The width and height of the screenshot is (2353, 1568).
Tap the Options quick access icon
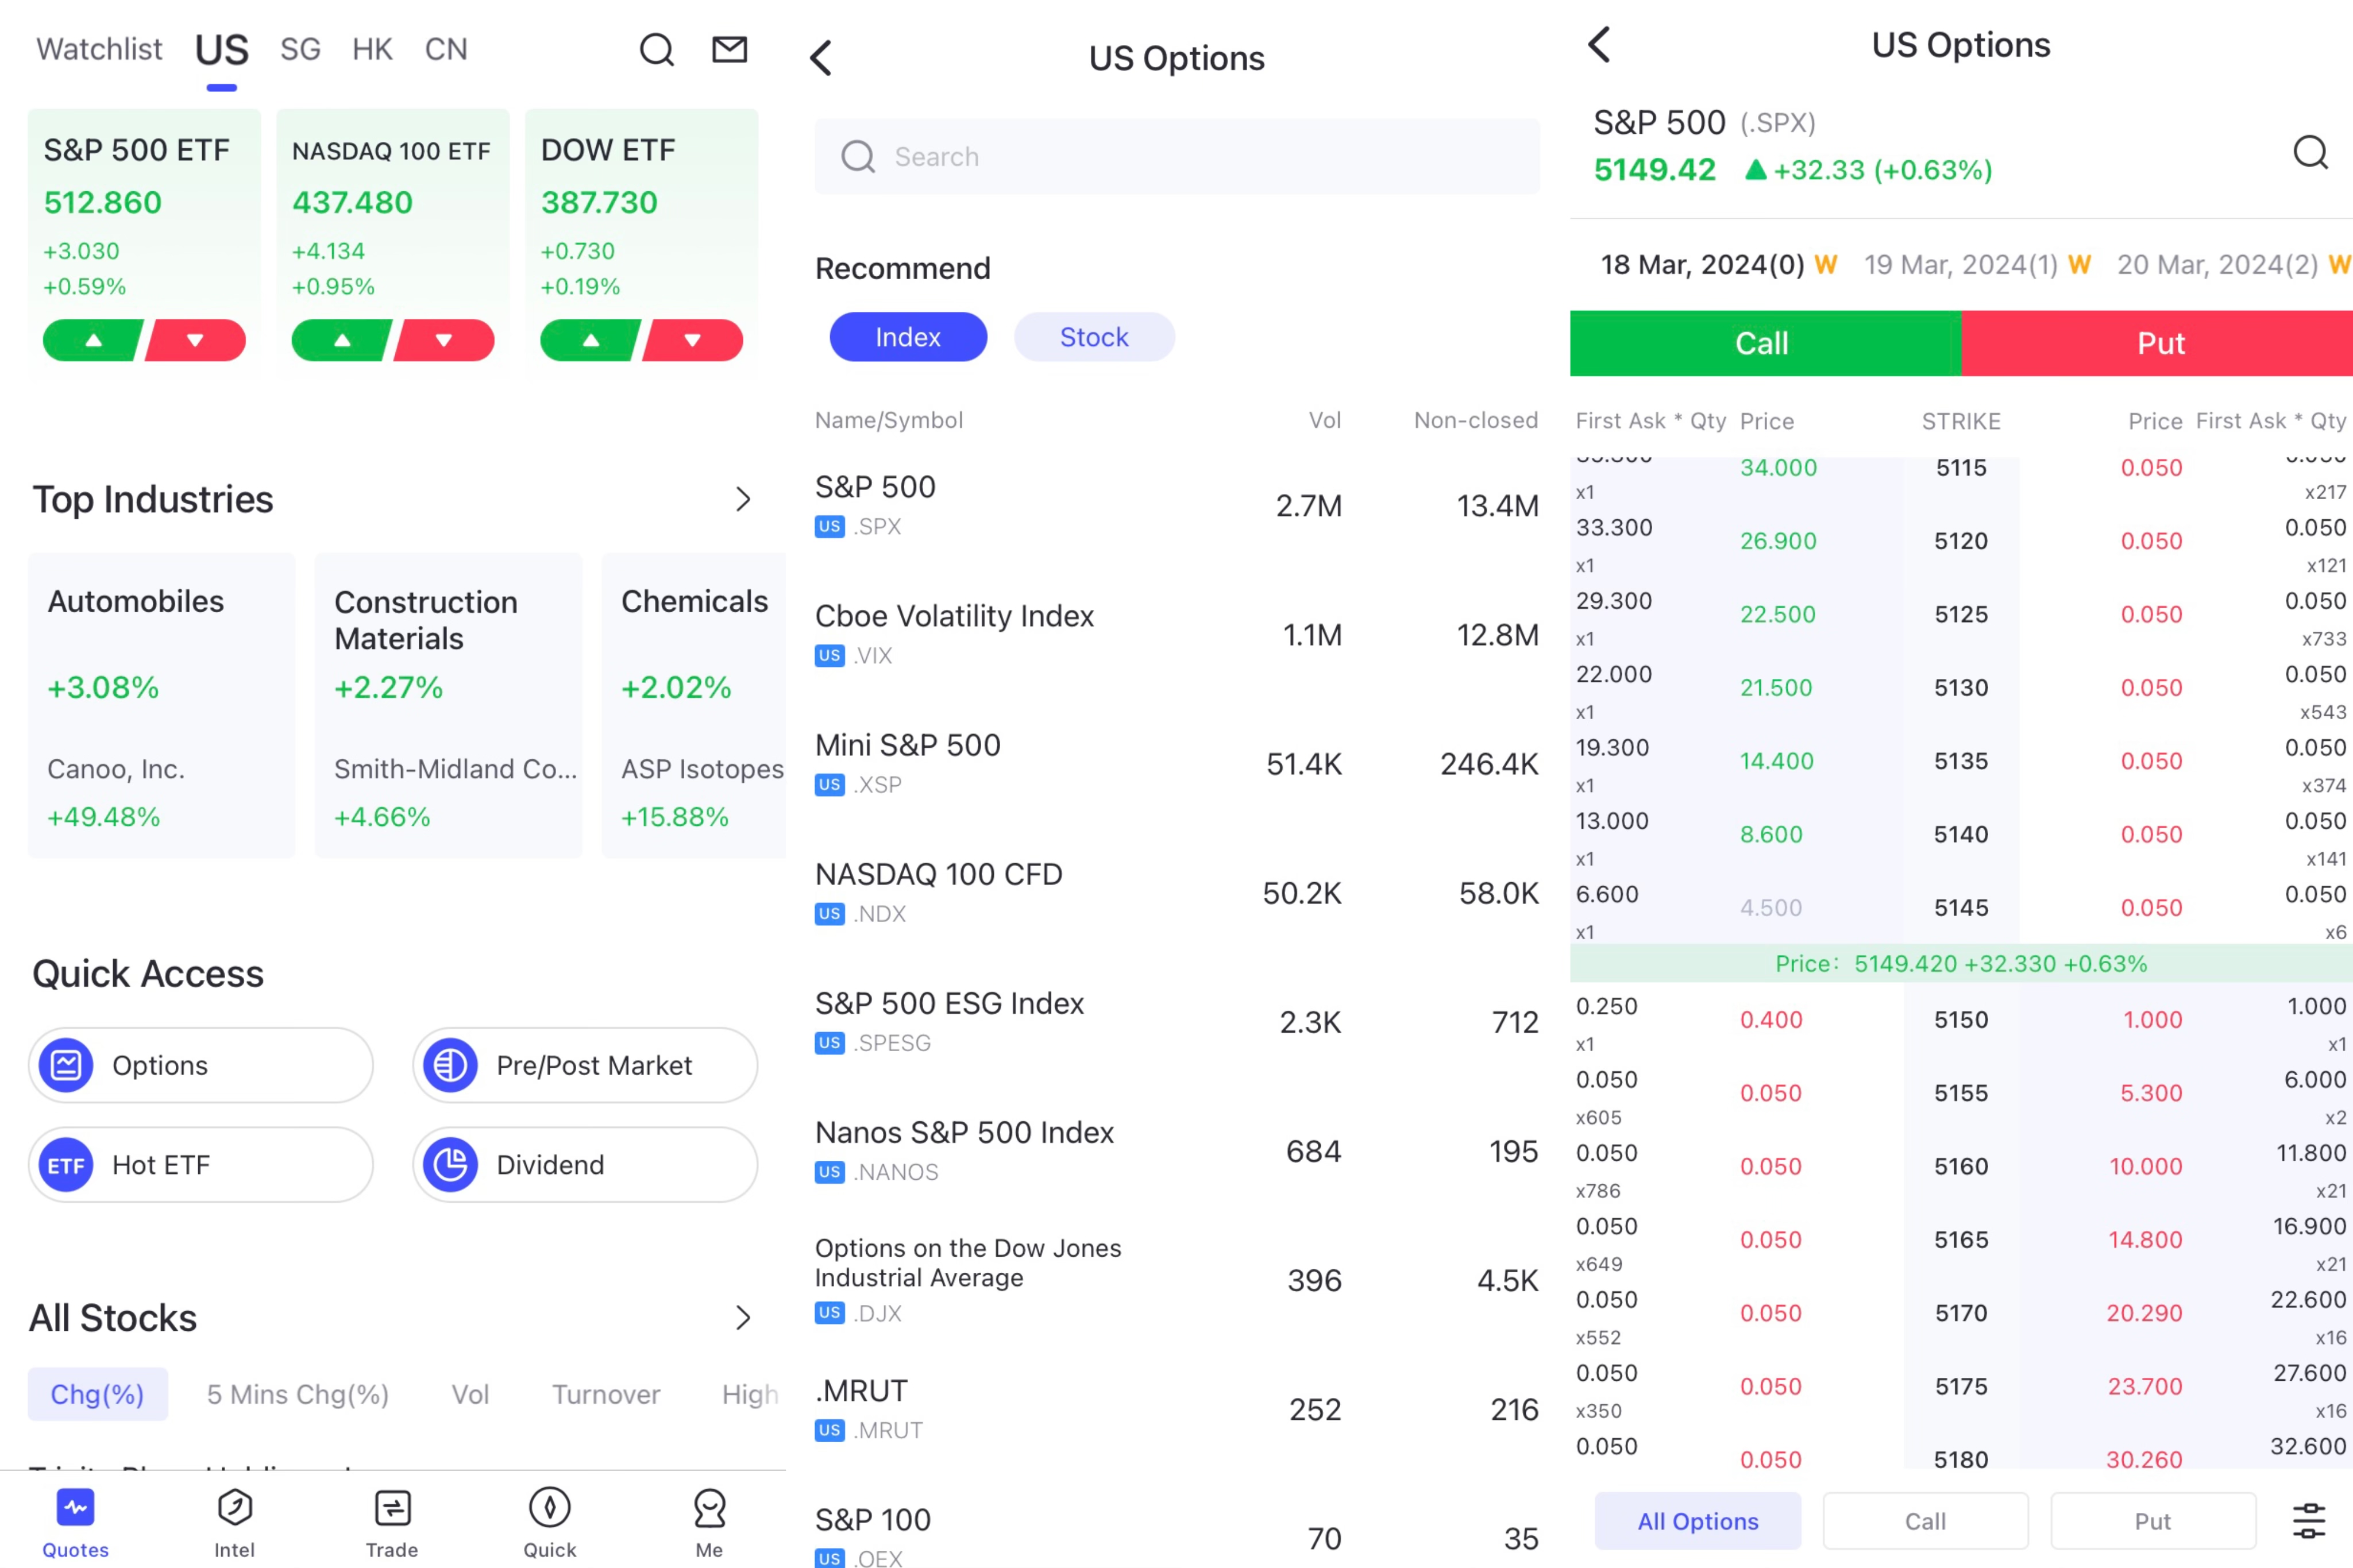click(66, 1065)
